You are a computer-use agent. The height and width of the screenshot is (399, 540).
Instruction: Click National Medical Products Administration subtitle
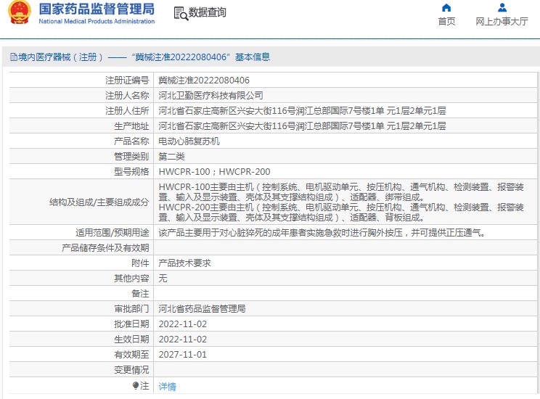click(x=97, y=21)
